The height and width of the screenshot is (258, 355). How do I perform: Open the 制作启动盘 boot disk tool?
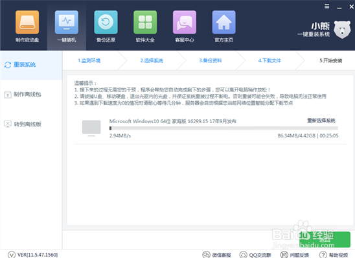coord(27,27)
